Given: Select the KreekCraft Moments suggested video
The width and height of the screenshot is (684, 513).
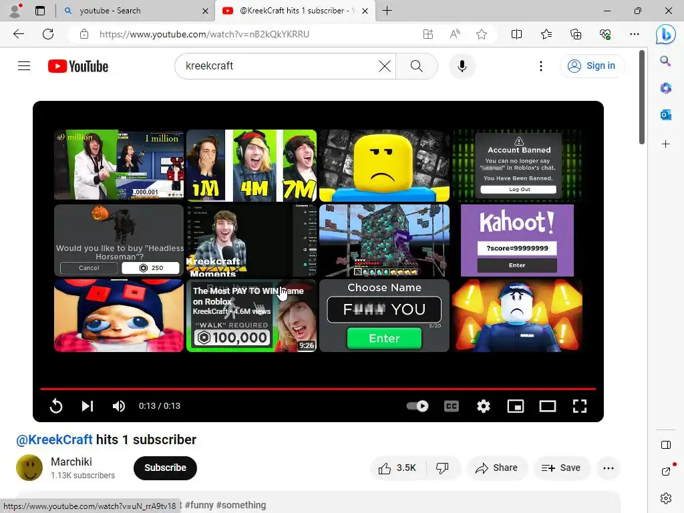Looking at the screenshot, I should 252,240.
